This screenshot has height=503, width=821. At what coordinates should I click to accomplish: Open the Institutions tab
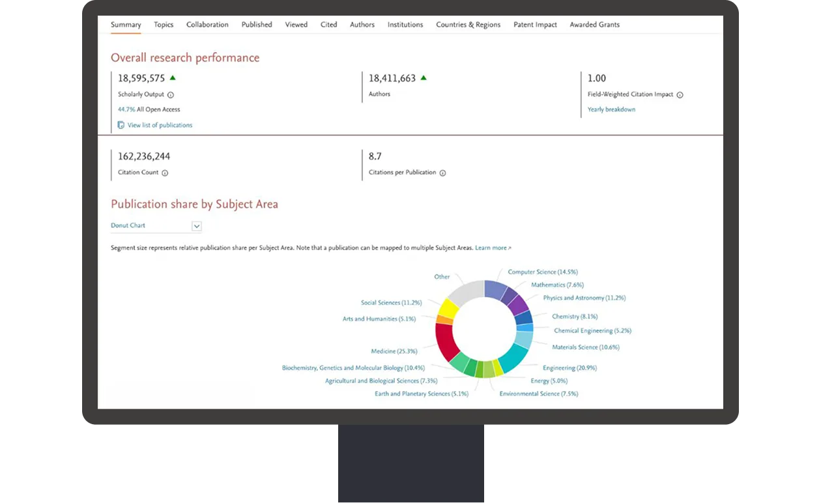pos(405,25)
